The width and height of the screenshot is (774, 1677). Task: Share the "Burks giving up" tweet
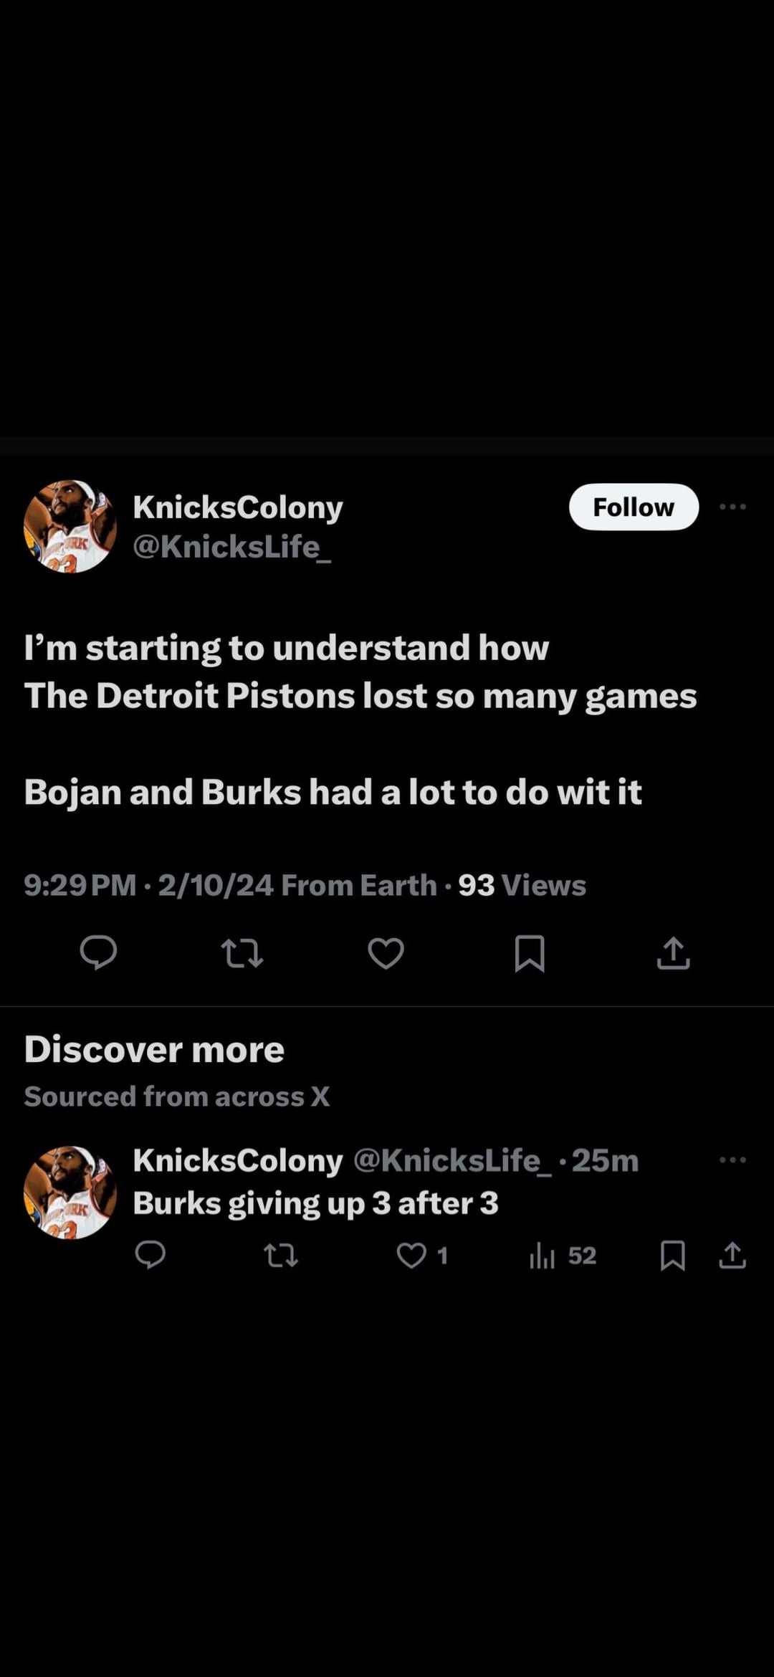pos(732,1256)
